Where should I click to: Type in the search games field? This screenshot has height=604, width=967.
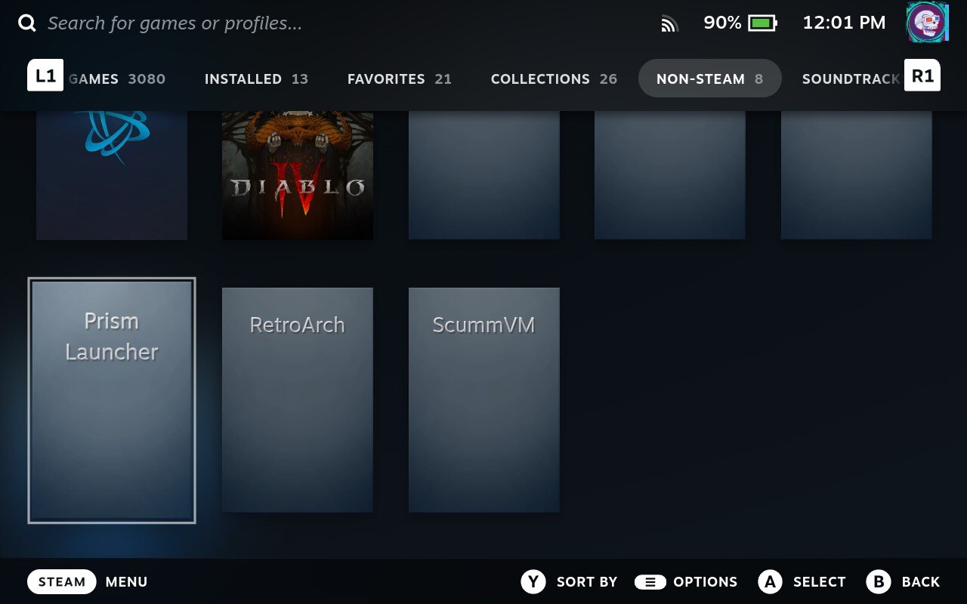click(x=174, y=23)
